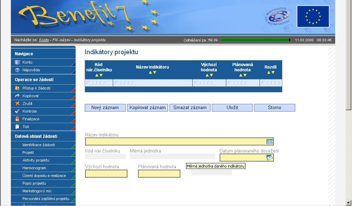Image resolution: width=352 pixels, height=206 pixels.
Task: Click the Výchozí hodnota filter field
Action: pos(209,83)
